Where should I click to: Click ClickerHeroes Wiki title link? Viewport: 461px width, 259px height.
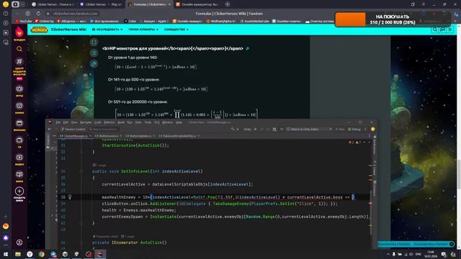click(x=68, y=29)
